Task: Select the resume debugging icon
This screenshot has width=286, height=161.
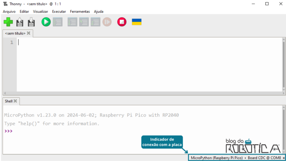Action: [107, 22]
